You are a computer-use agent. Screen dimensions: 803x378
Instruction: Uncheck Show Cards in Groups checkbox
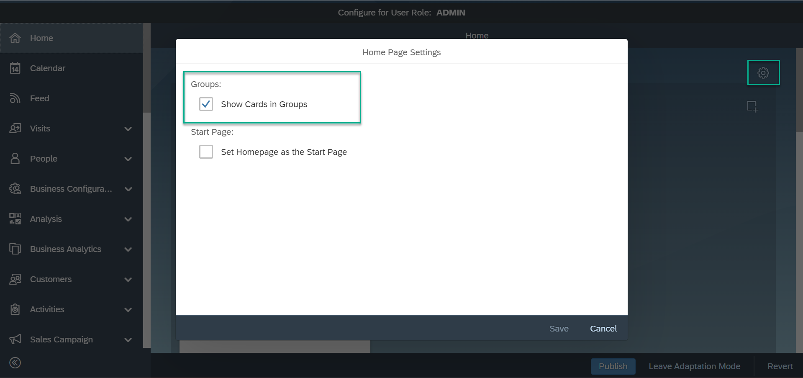pyautogui.click(x=206, y=104)
